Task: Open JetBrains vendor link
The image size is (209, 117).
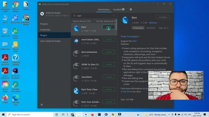Action: click(x=153, y=23)
